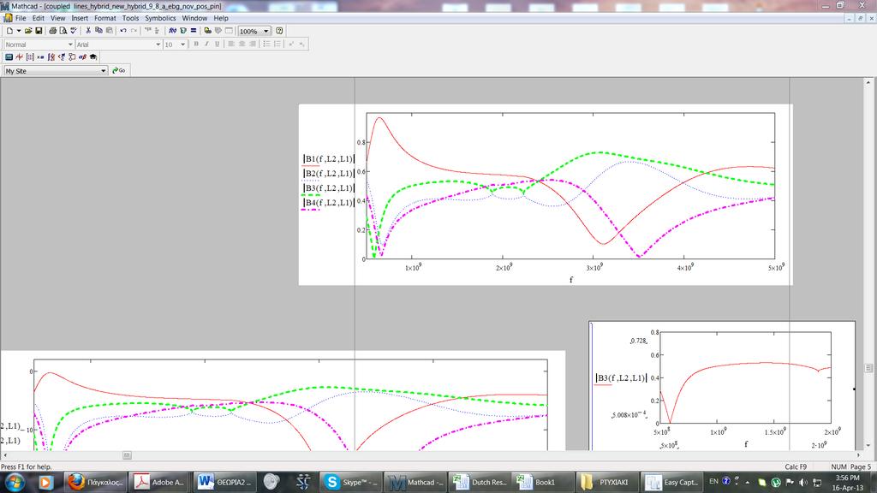Select the B3(f,L2,L1) small plot
The height and width of the screenshot is (493, 877).
(x=721, y=385)
